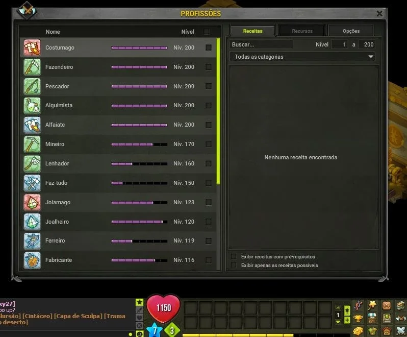
Task: Click the minimum level field showing 1
Action: pyautogui.click(x=340, y=44)
